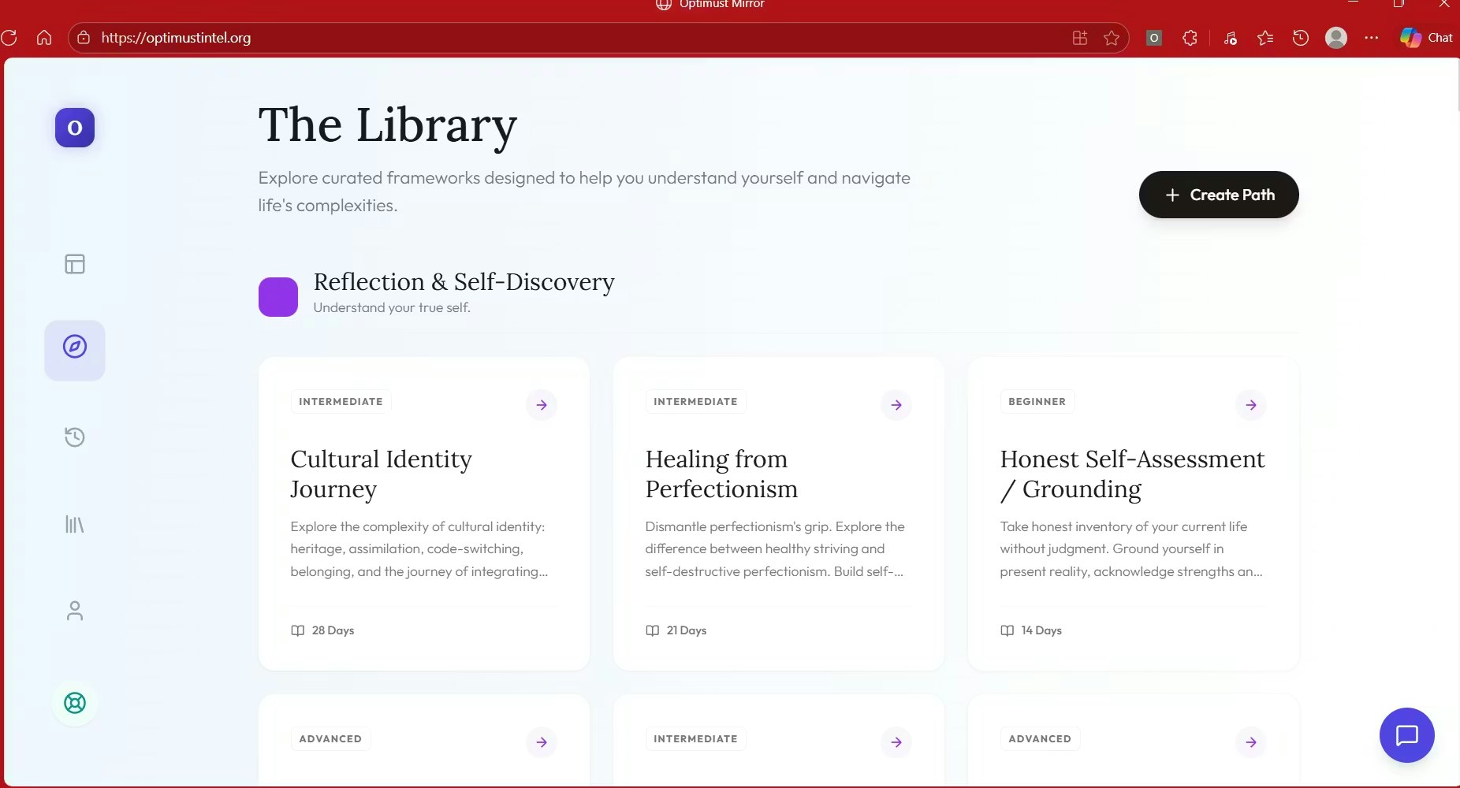The height and width of the screenshot is (788, 1460).
Task: Open Healing from Perfectionism title
Action: click(x=721, y=474)
